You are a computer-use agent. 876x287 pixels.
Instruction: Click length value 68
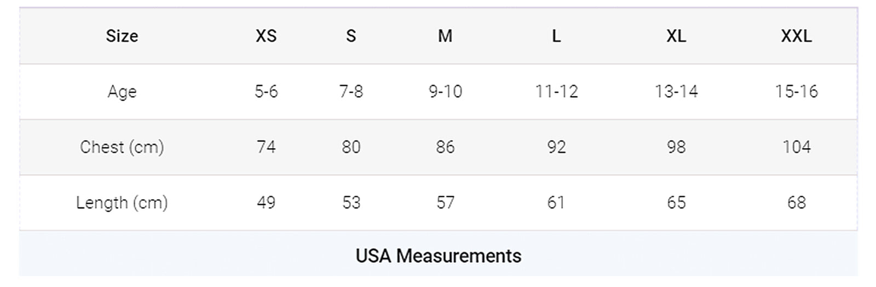click(x=796, y=203)
